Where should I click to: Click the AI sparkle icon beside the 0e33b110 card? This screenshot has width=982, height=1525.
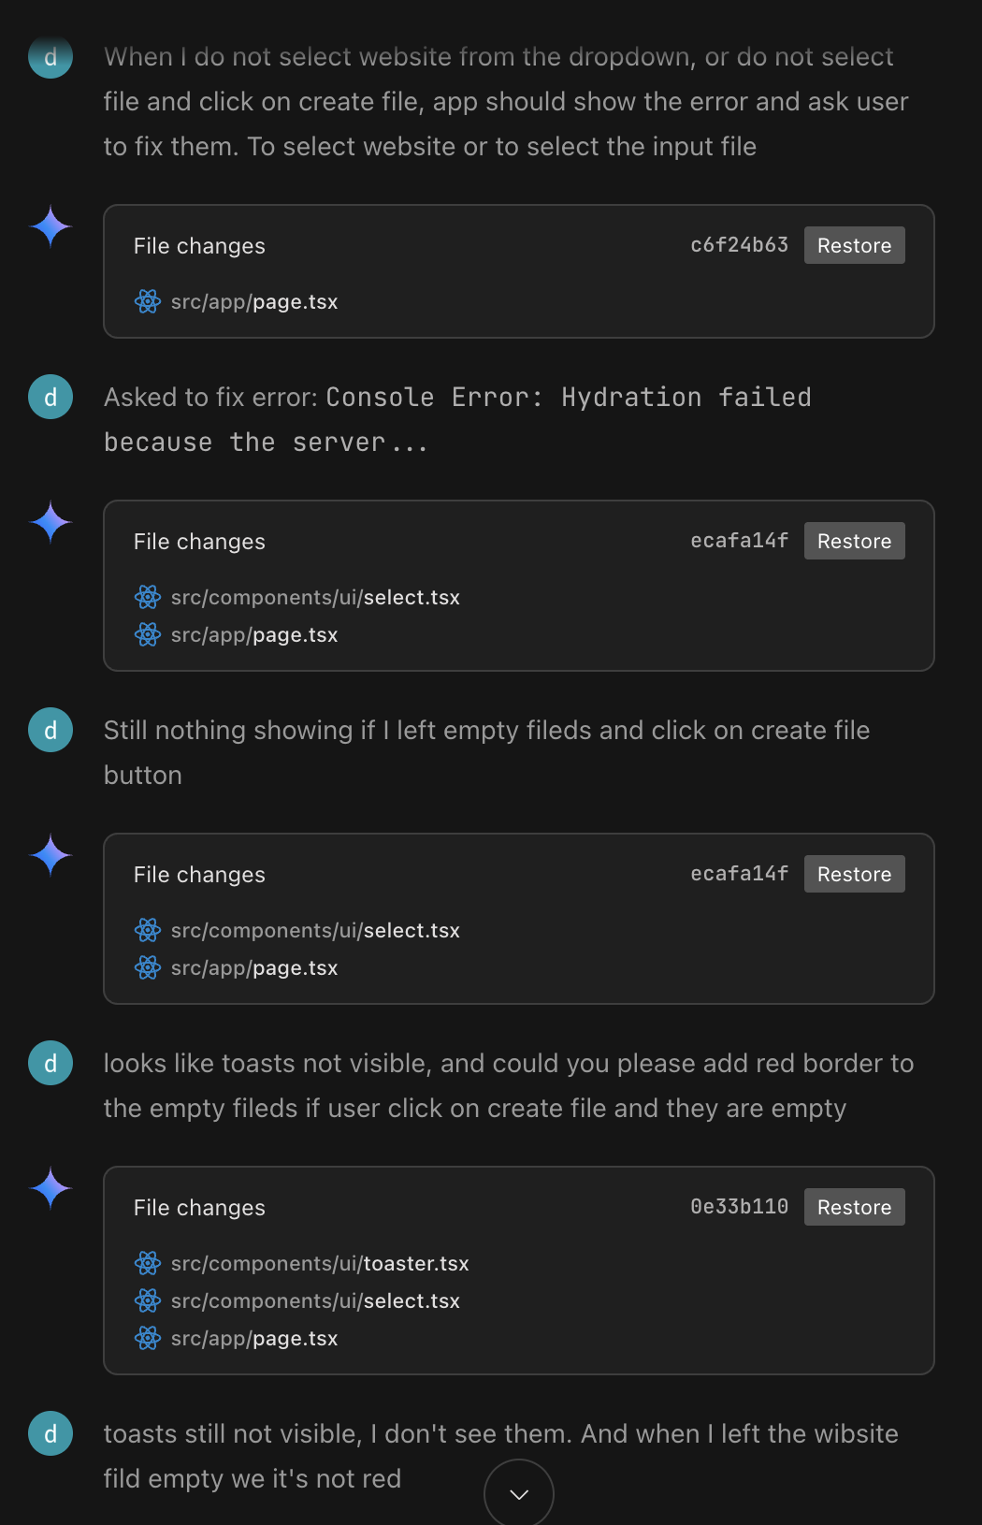[x=51, y=1188]
